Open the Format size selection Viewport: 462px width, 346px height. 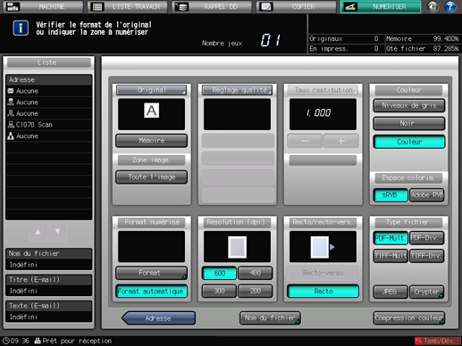[151, 273]
